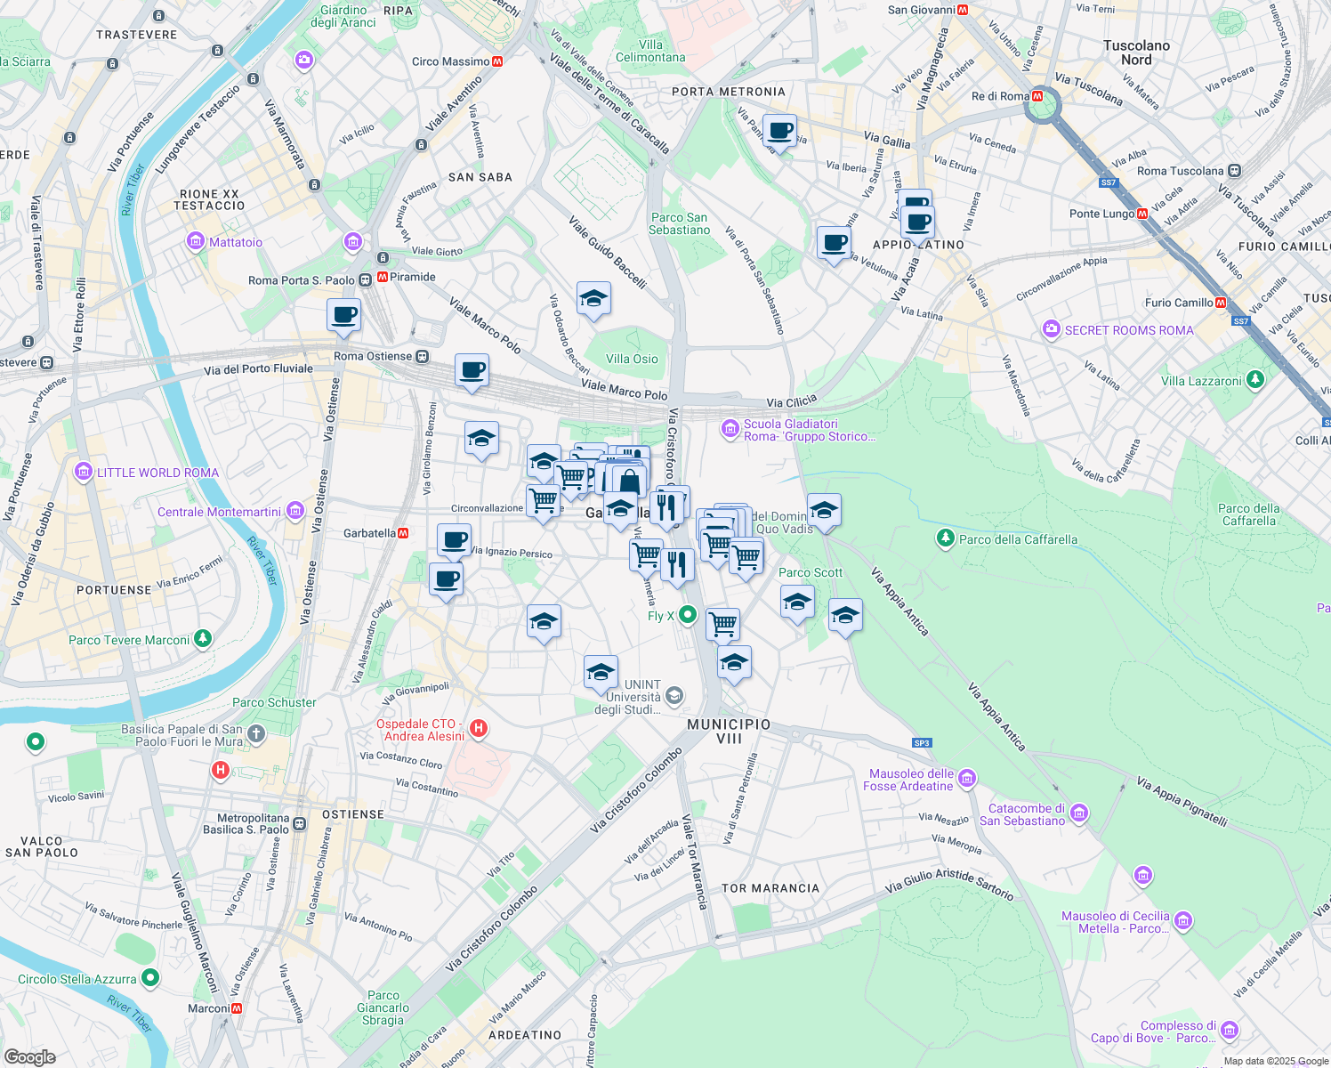Open the Mausoleo delle Fosse Ardeatine marker
Screen dimensions: 1331x1068
click(x=967, y=778)
